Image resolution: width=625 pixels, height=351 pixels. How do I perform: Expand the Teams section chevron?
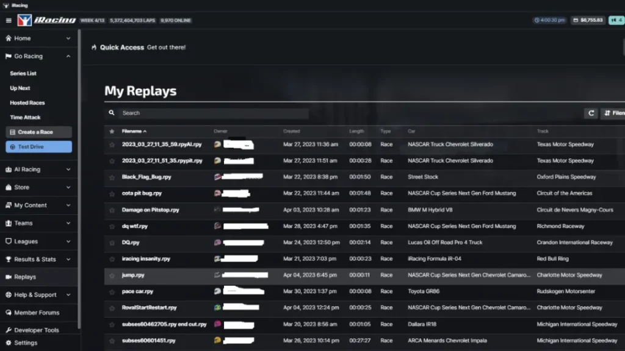(68, 223)
